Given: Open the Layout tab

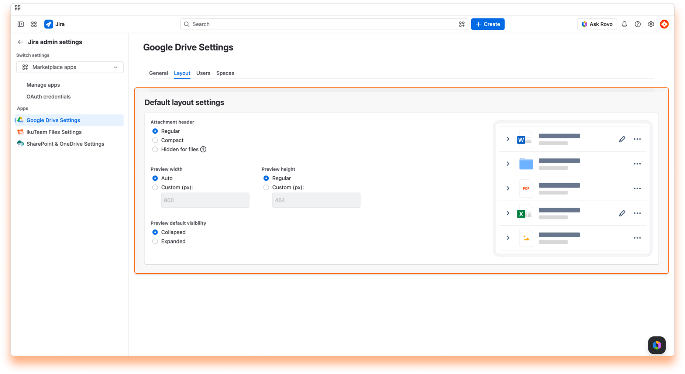Looking at the screenshot, I should click(x=182, y=73).
